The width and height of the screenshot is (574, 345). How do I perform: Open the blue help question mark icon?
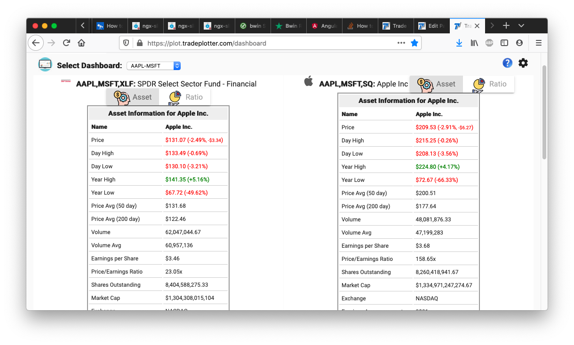(507, 63)
